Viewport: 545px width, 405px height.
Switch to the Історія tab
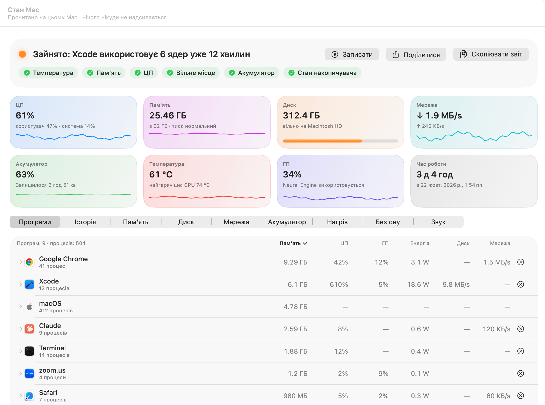click(85, 222)
